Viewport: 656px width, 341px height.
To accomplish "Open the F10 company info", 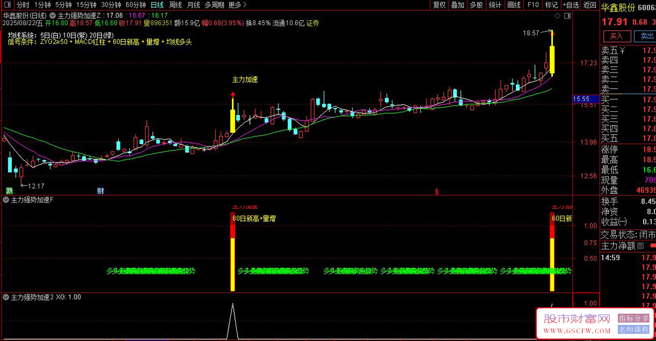I will click(x=533, y=5).
